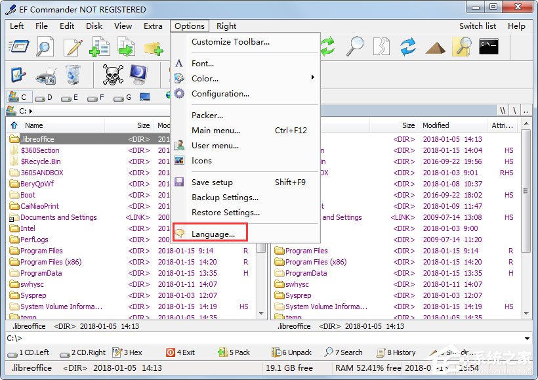Click the pyramid icon in toolbar
Viewport: 538px width, 380px height.
point(435,48)
